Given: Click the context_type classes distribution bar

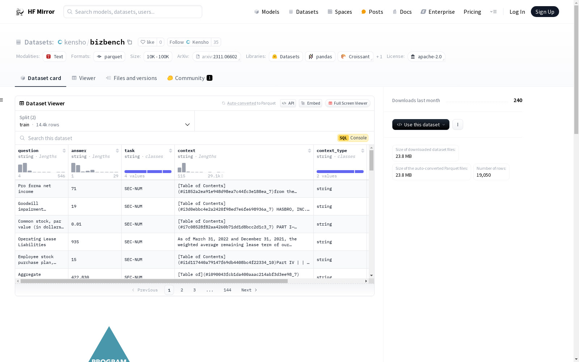Looking at the screenshot, I should (340, 172).
